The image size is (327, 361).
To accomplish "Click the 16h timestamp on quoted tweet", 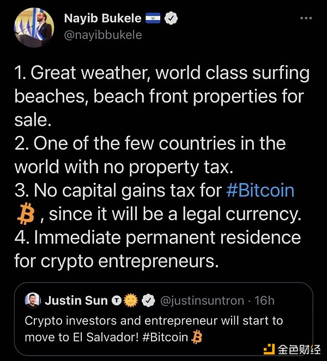I will coord(265,300).
